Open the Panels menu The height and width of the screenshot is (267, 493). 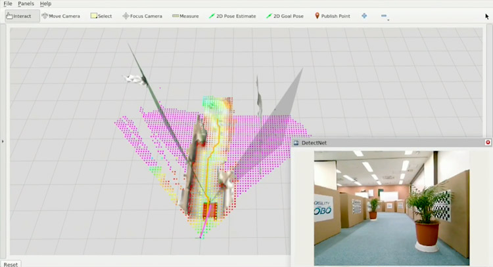tap(26, 4)
